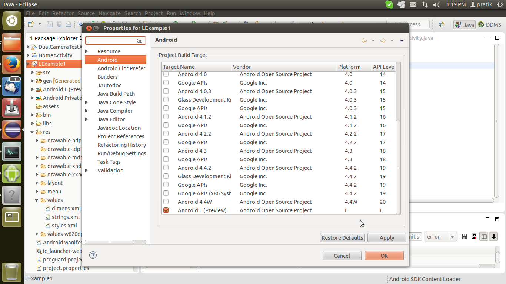Sort the table by the Vendor column header
Viewport: 506px width, 284px height.
[284, 67]
